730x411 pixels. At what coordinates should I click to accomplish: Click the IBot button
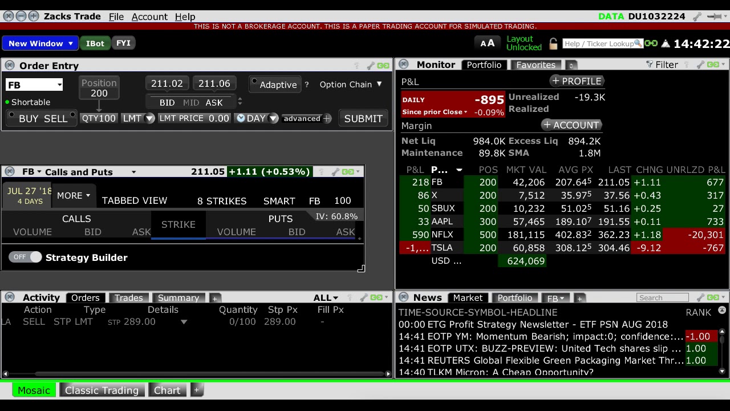point(95,43)
